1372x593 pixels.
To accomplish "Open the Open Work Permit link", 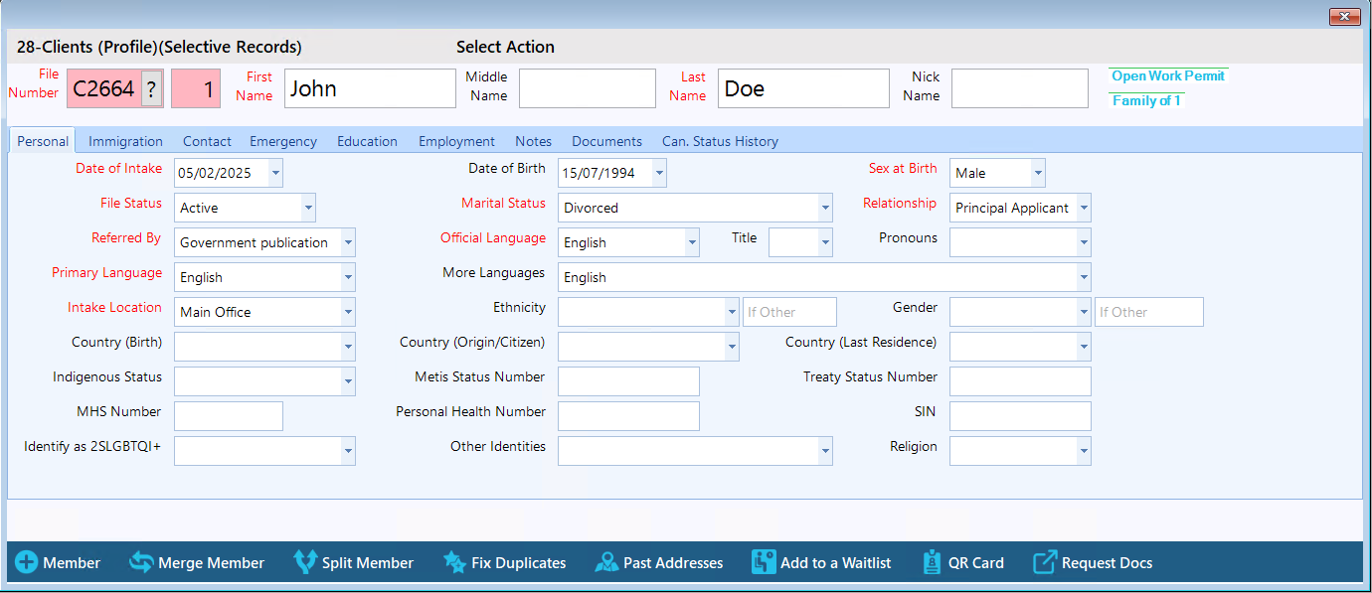I will point(1168,75).
